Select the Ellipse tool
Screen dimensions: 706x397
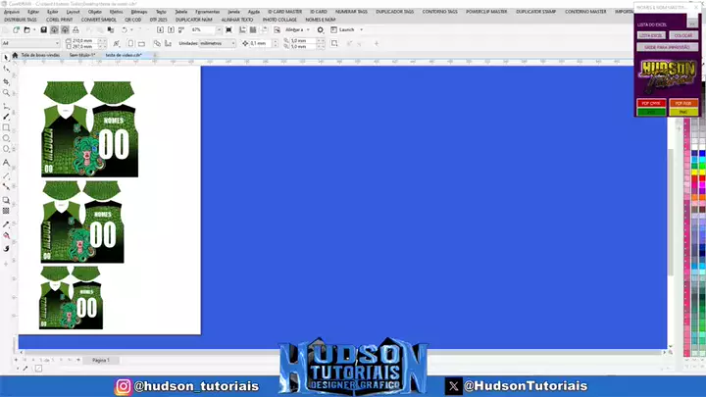click(6, 139)
